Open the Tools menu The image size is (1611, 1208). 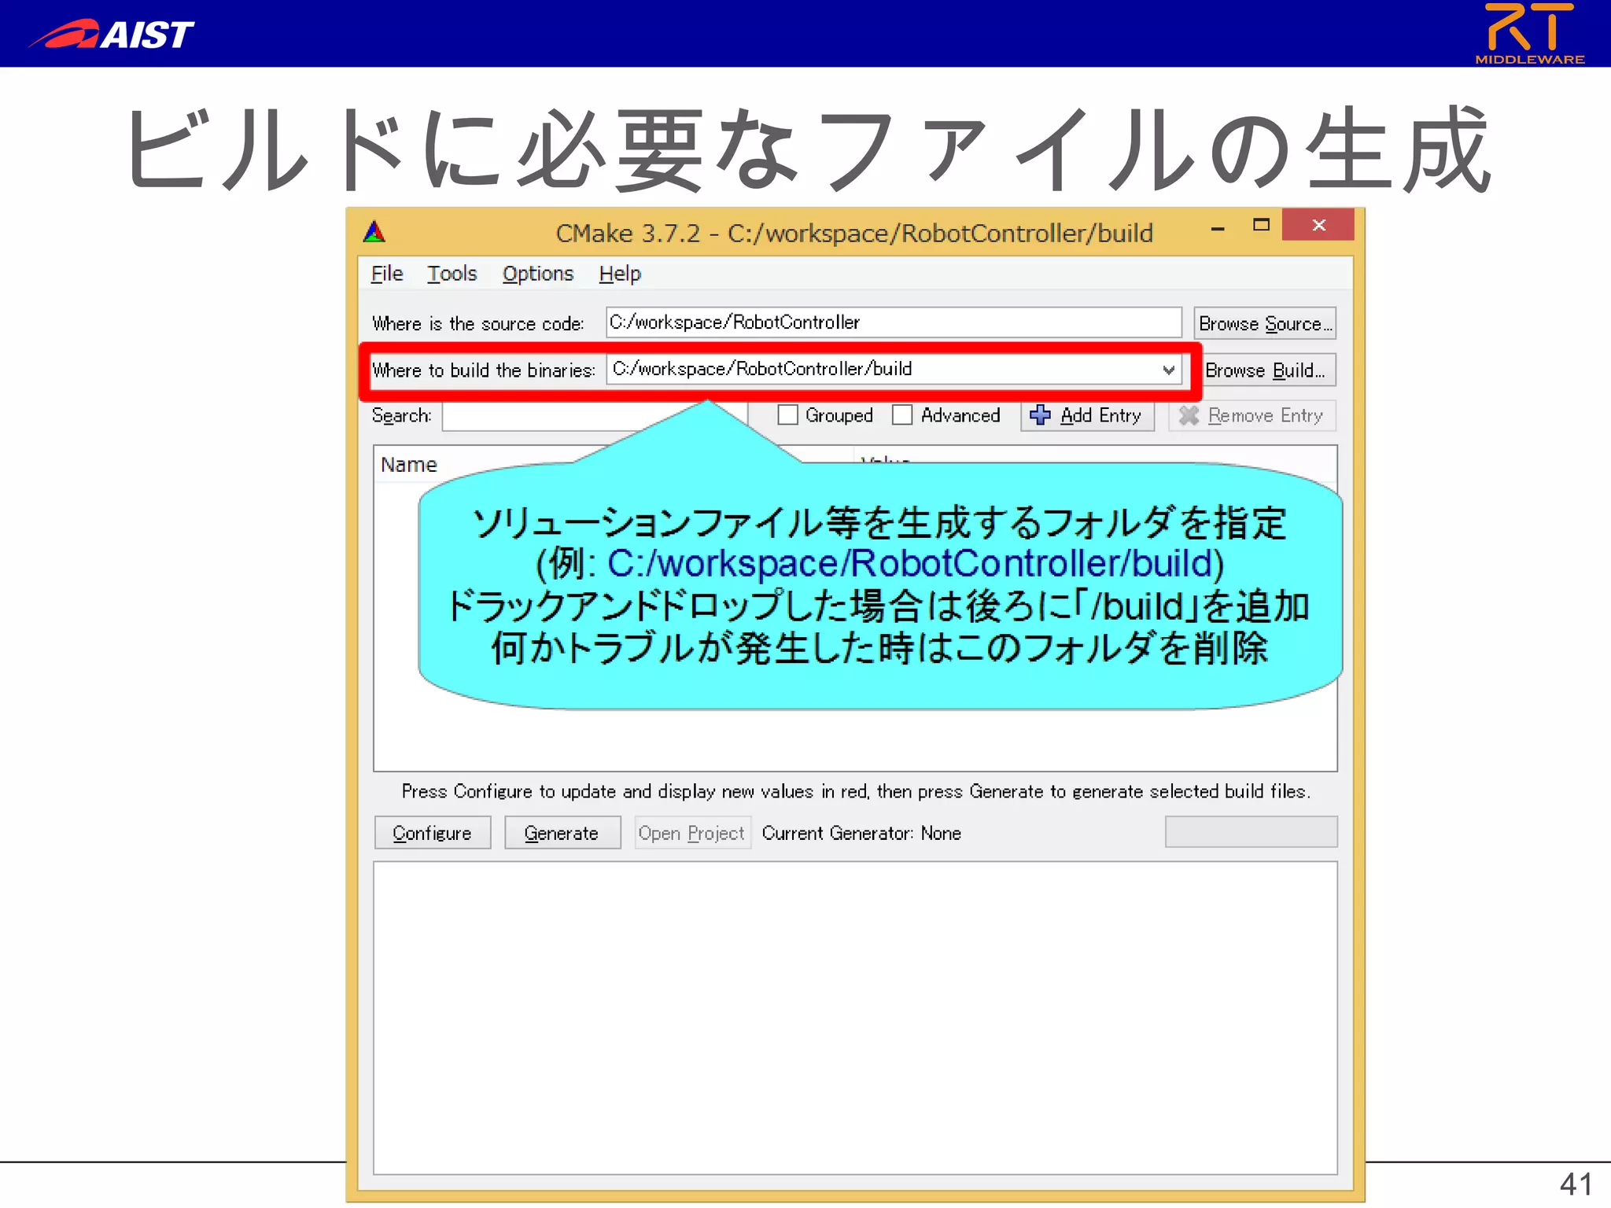pos(452,274)
